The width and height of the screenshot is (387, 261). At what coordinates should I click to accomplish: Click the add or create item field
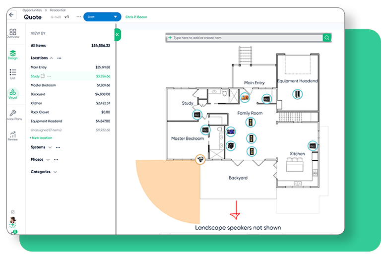(x=244, y=38)
